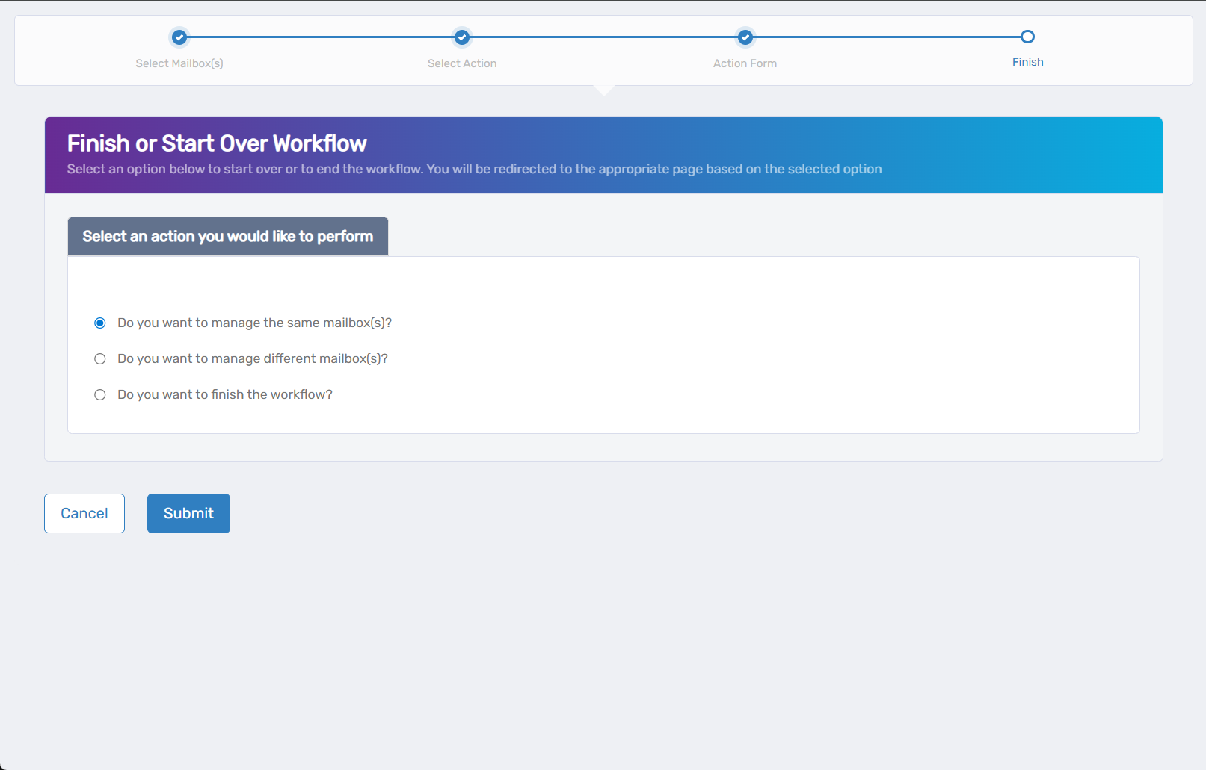1206x770 pixels.
Task: Click the checkmark icon above Select Action
Action: click(x=462, y=37)
